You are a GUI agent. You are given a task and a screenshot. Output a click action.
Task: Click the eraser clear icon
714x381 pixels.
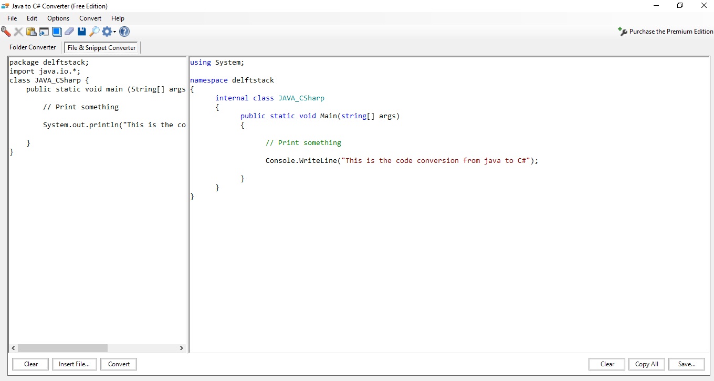[69, 32]
